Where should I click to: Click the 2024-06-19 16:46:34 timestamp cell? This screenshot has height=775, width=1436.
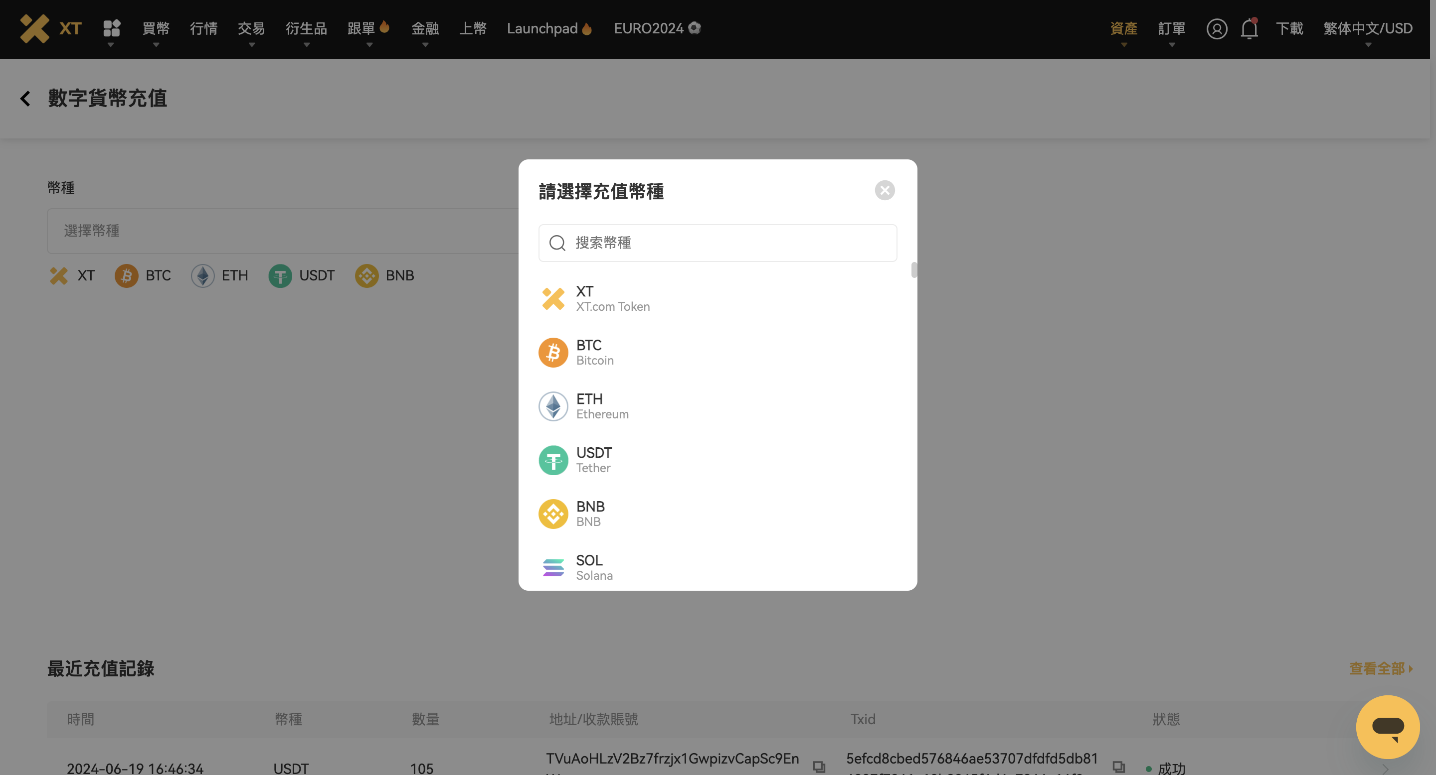(135, 769)
